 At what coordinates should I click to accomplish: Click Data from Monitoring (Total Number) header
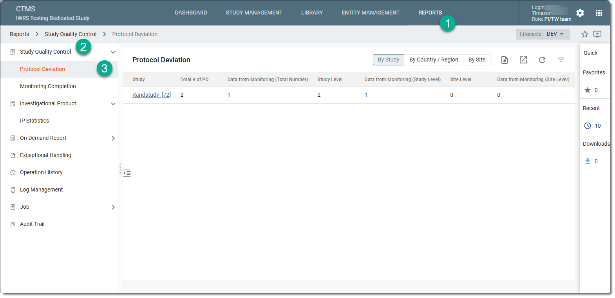[268, 79]
